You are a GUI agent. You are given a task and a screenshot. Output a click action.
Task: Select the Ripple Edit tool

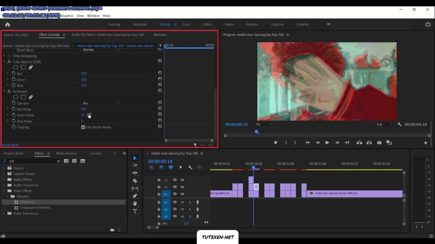coord(135,173)
